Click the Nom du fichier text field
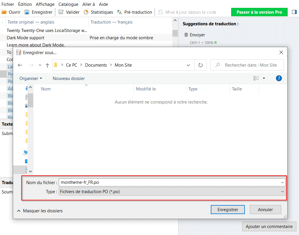Screen dimensions: 299x235 click(x=169, y=182)
